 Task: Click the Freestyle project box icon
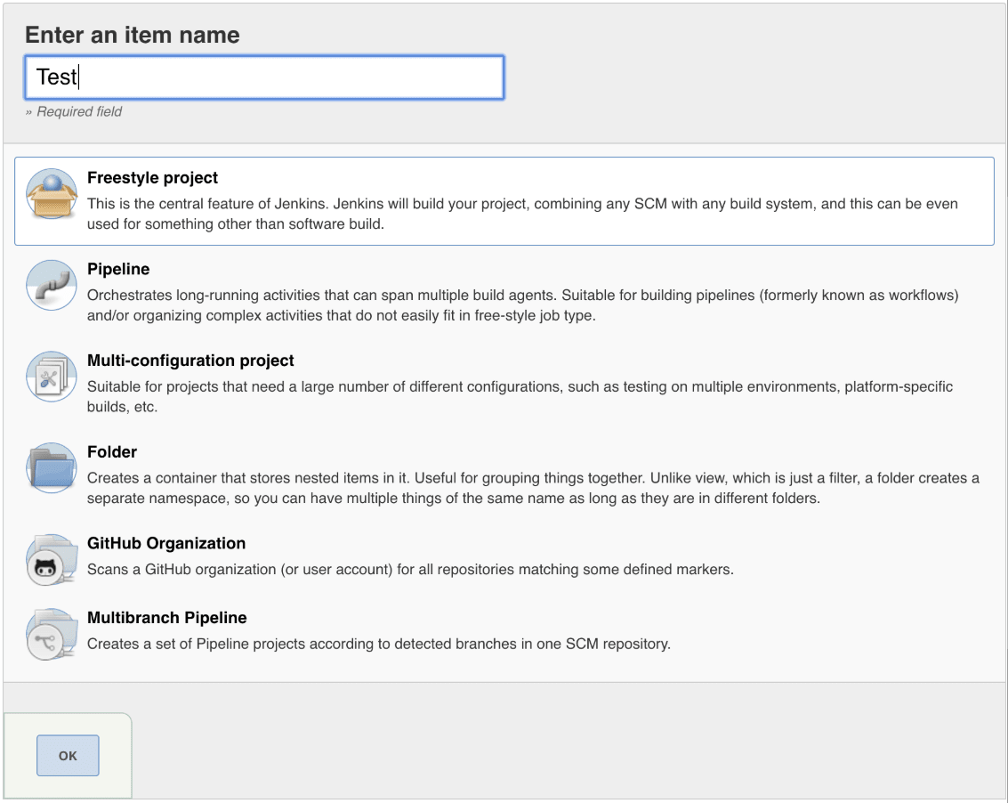click(52, 194)
